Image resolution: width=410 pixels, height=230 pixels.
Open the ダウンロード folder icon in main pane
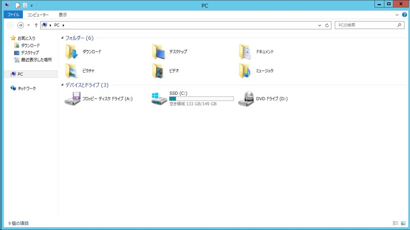pos(72,52)
